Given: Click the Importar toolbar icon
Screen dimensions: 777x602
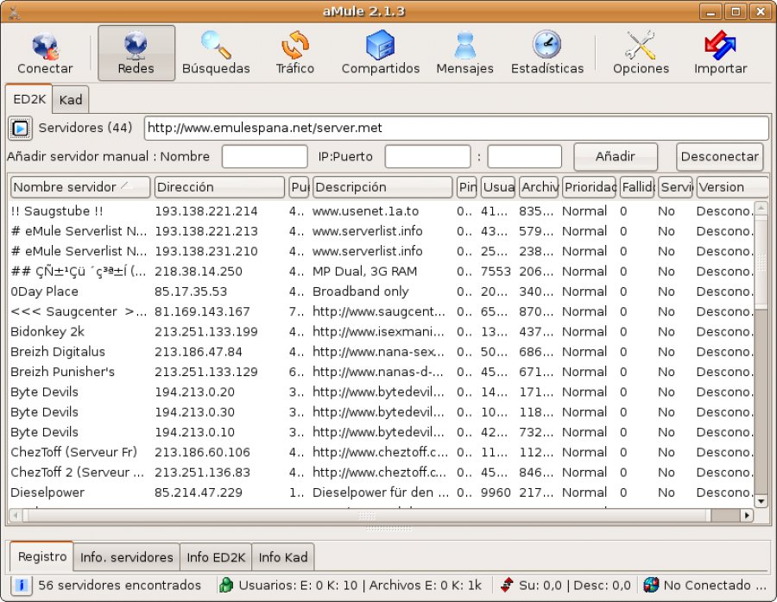Looking at the screenshot, I should (721, 53).
